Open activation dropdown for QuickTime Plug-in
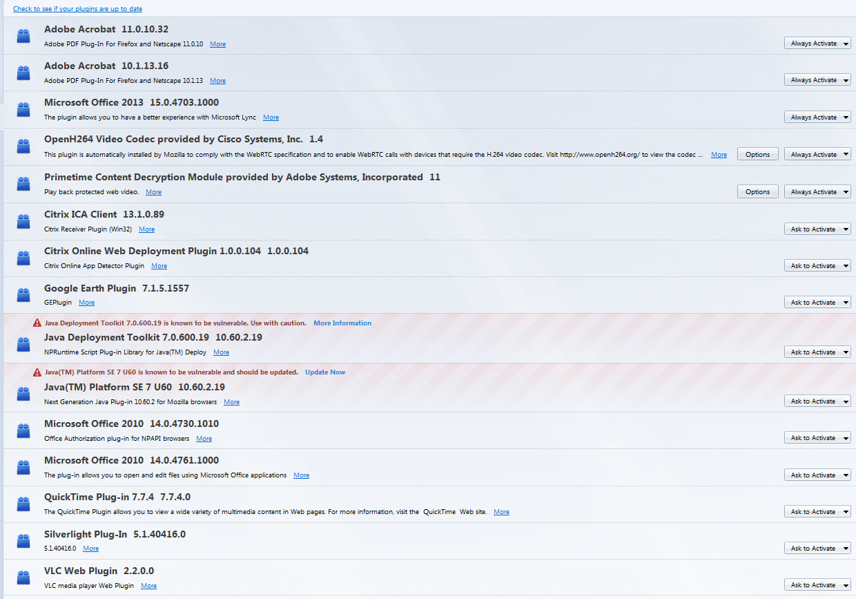This screenshot has width=856, height=599. click(817, 511)
